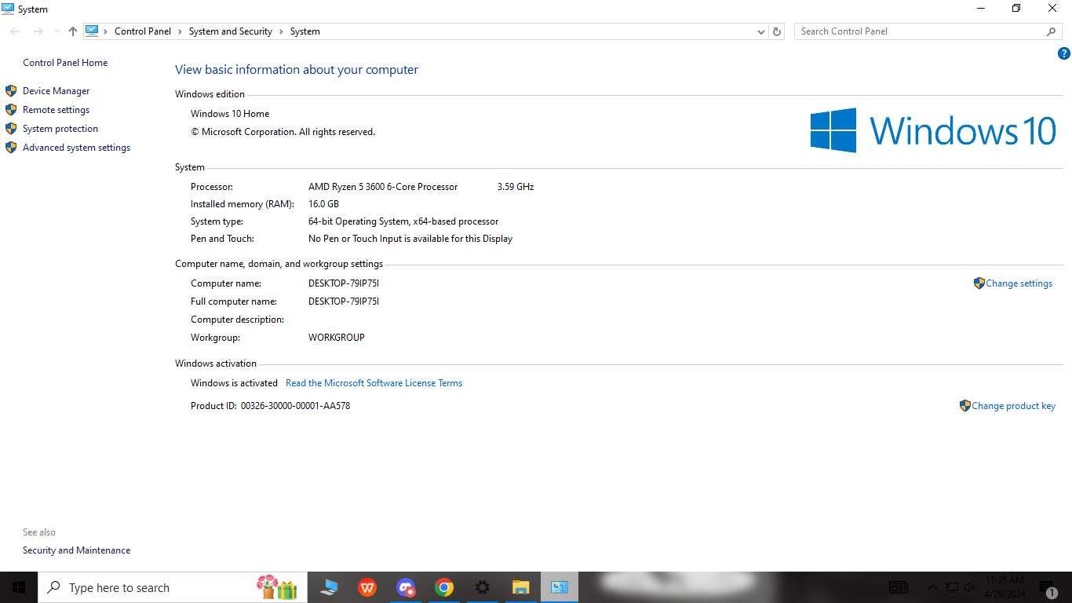Screen dimensions: 1072x603
Task: Expand the chevron before Control Panel breadcrumb
Action: click(x=106, y=31)
